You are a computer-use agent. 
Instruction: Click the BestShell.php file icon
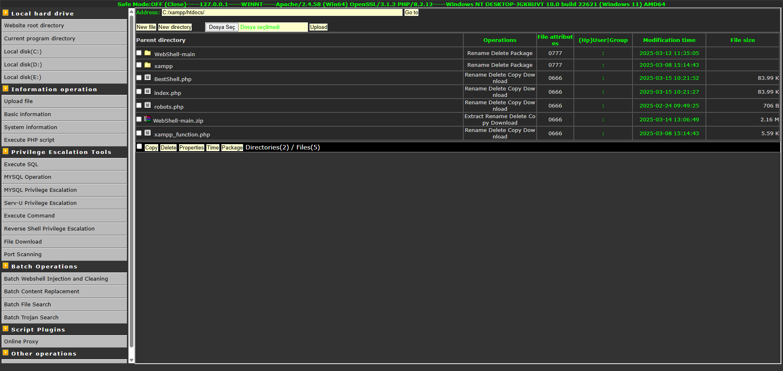(148, 77)
